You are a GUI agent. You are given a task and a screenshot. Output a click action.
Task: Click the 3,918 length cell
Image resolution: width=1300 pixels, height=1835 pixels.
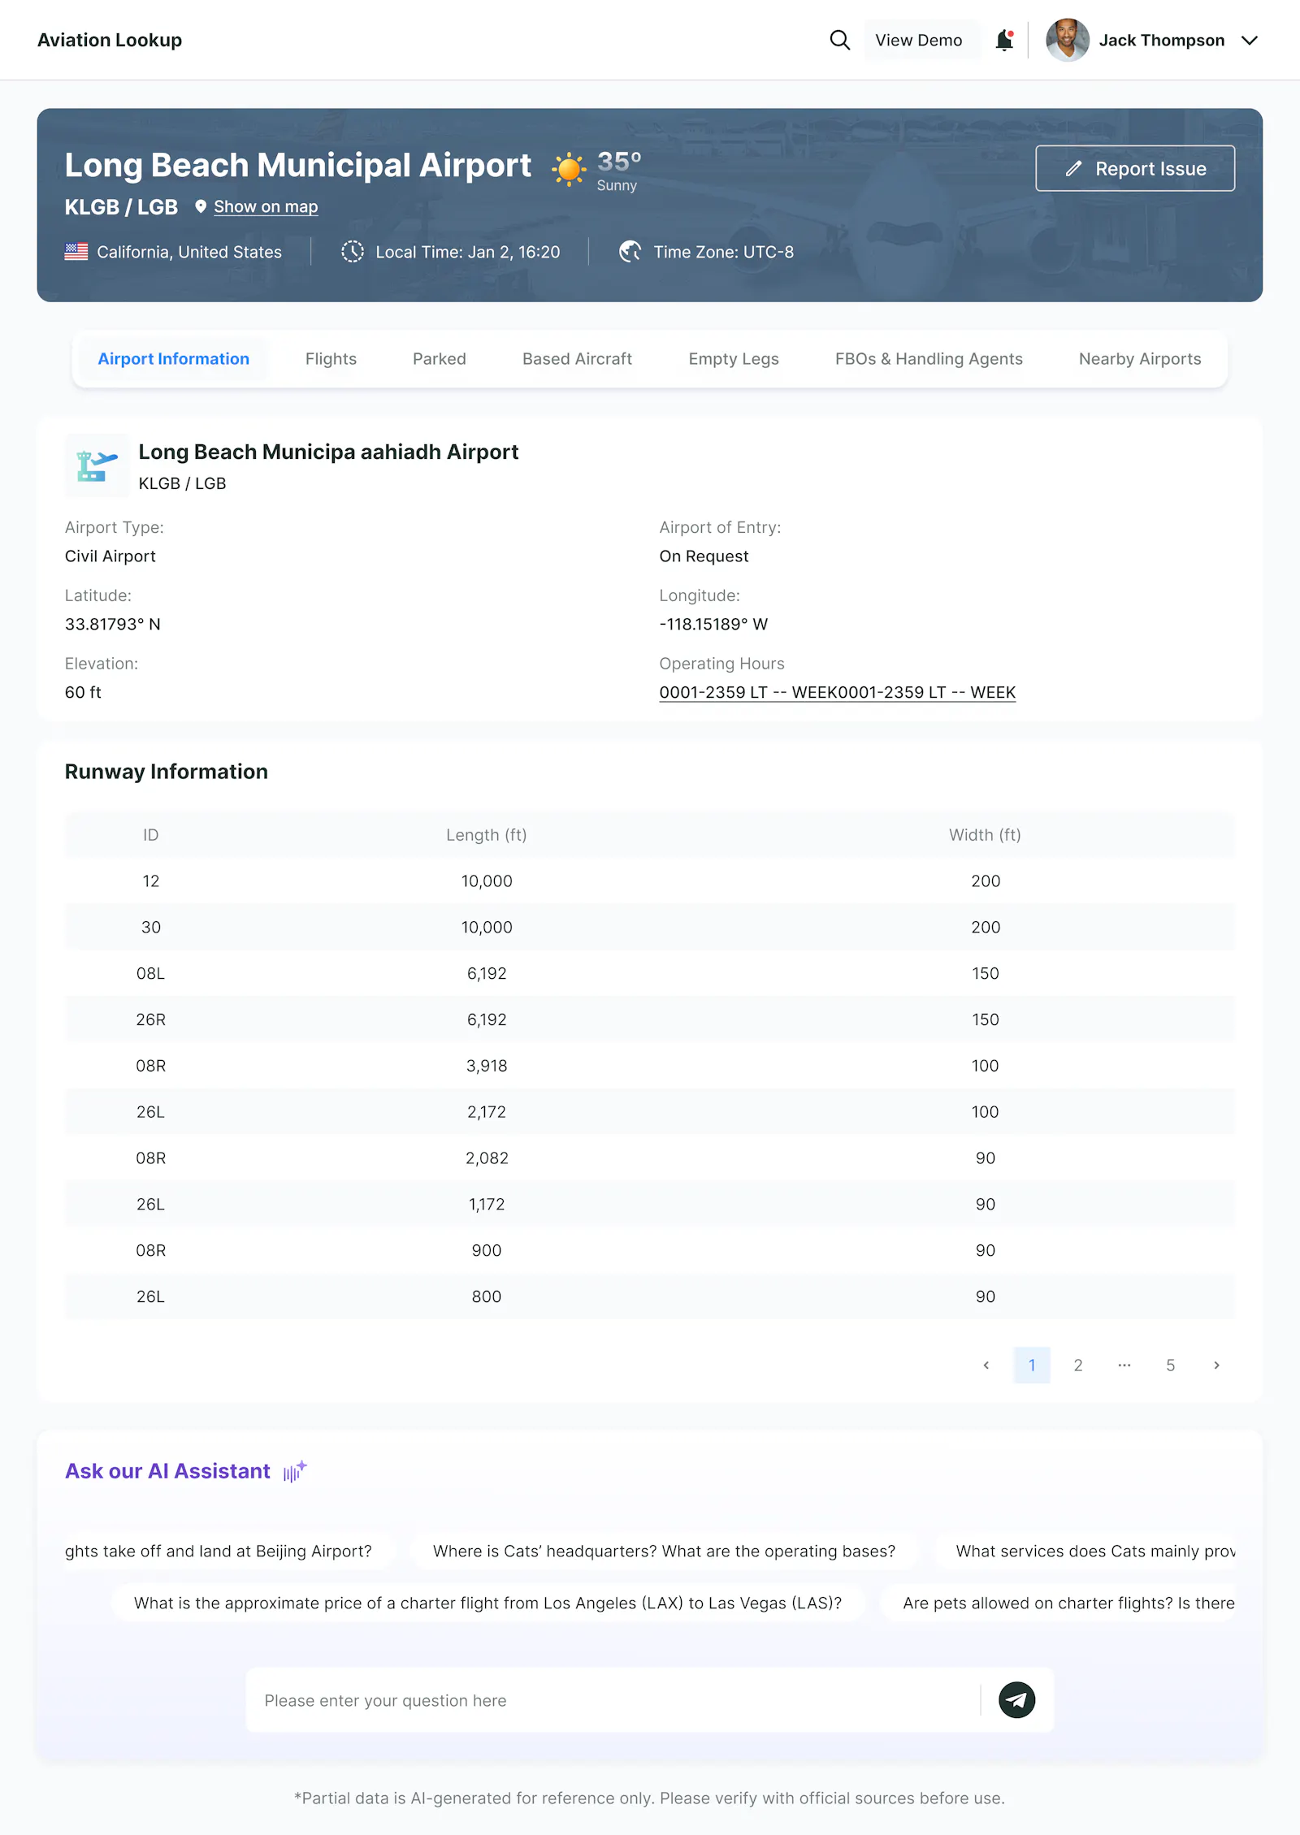[486, 1066]
